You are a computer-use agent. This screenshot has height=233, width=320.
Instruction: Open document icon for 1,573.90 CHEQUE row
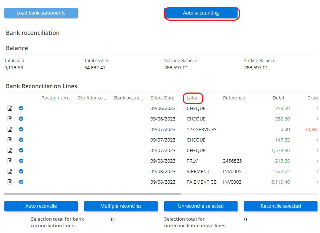pos(10,150)
